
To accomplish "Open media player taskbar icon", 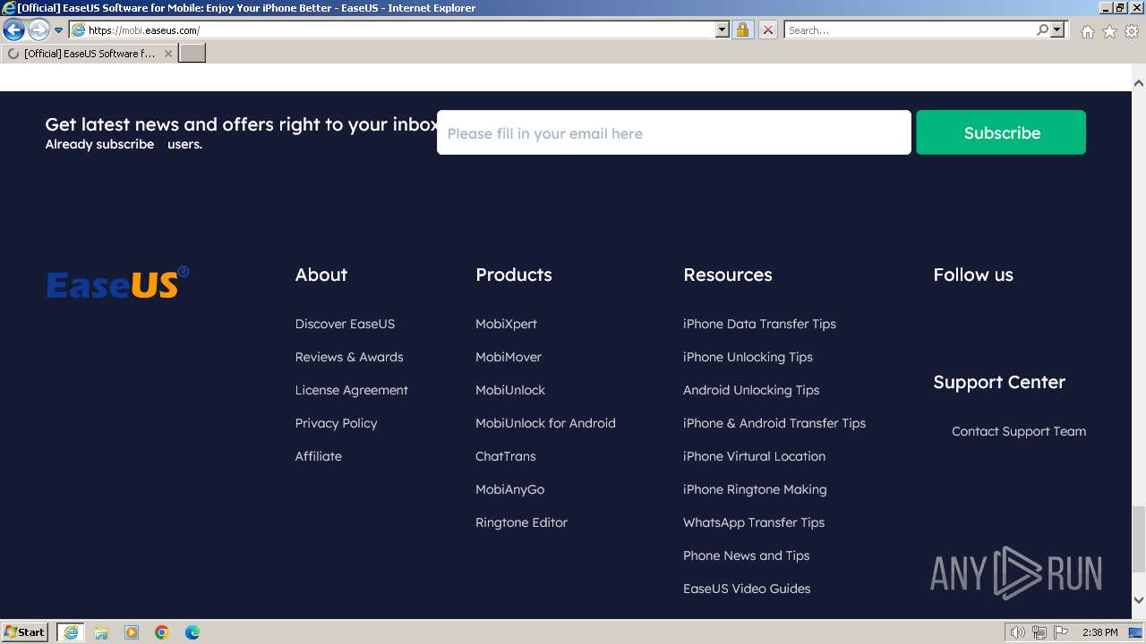I will 132,632.
